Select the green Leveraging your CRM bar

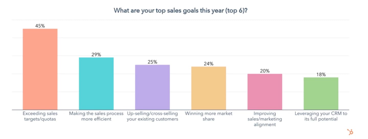click(321, 94)
